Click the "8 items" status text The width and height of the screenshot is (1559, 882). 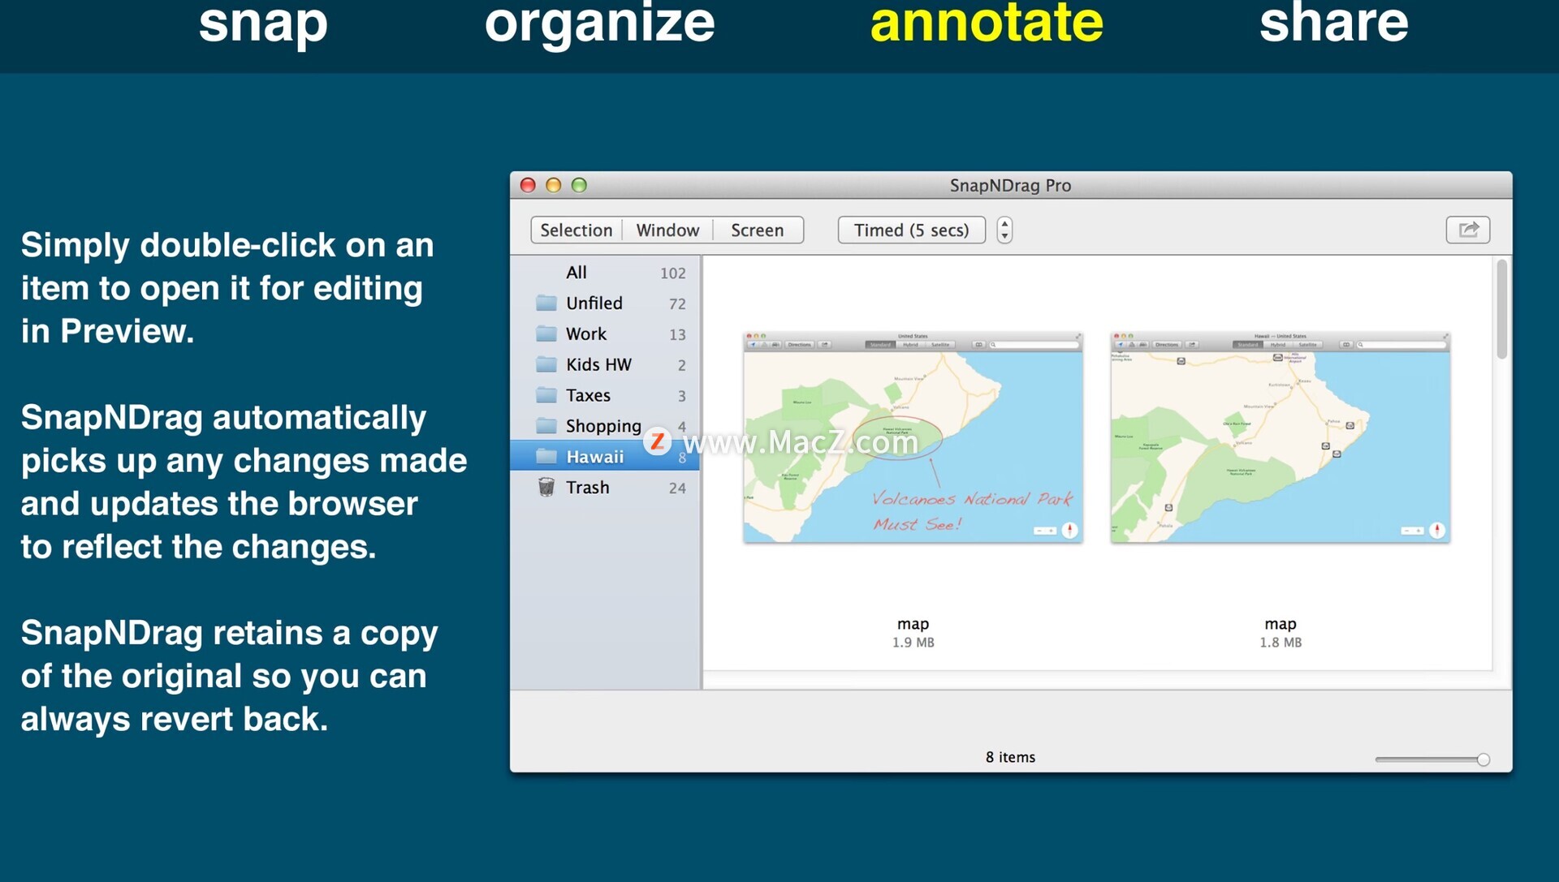pyautogui.click(x=1010, y=757)
